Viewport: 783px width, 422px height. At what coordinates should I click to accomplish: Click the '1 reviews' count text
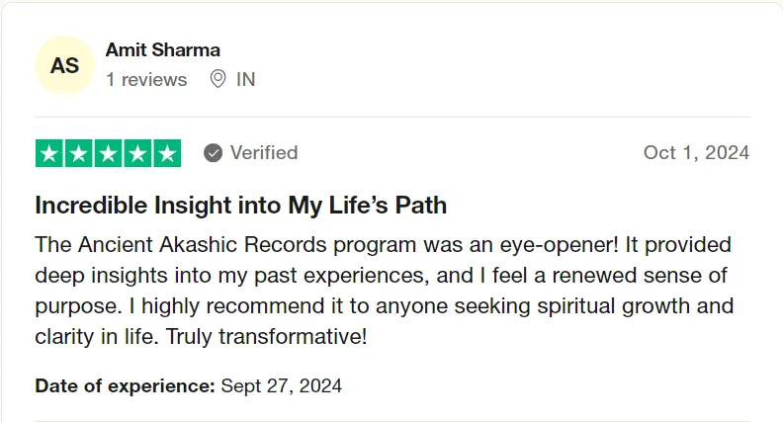tap(146, 79)
